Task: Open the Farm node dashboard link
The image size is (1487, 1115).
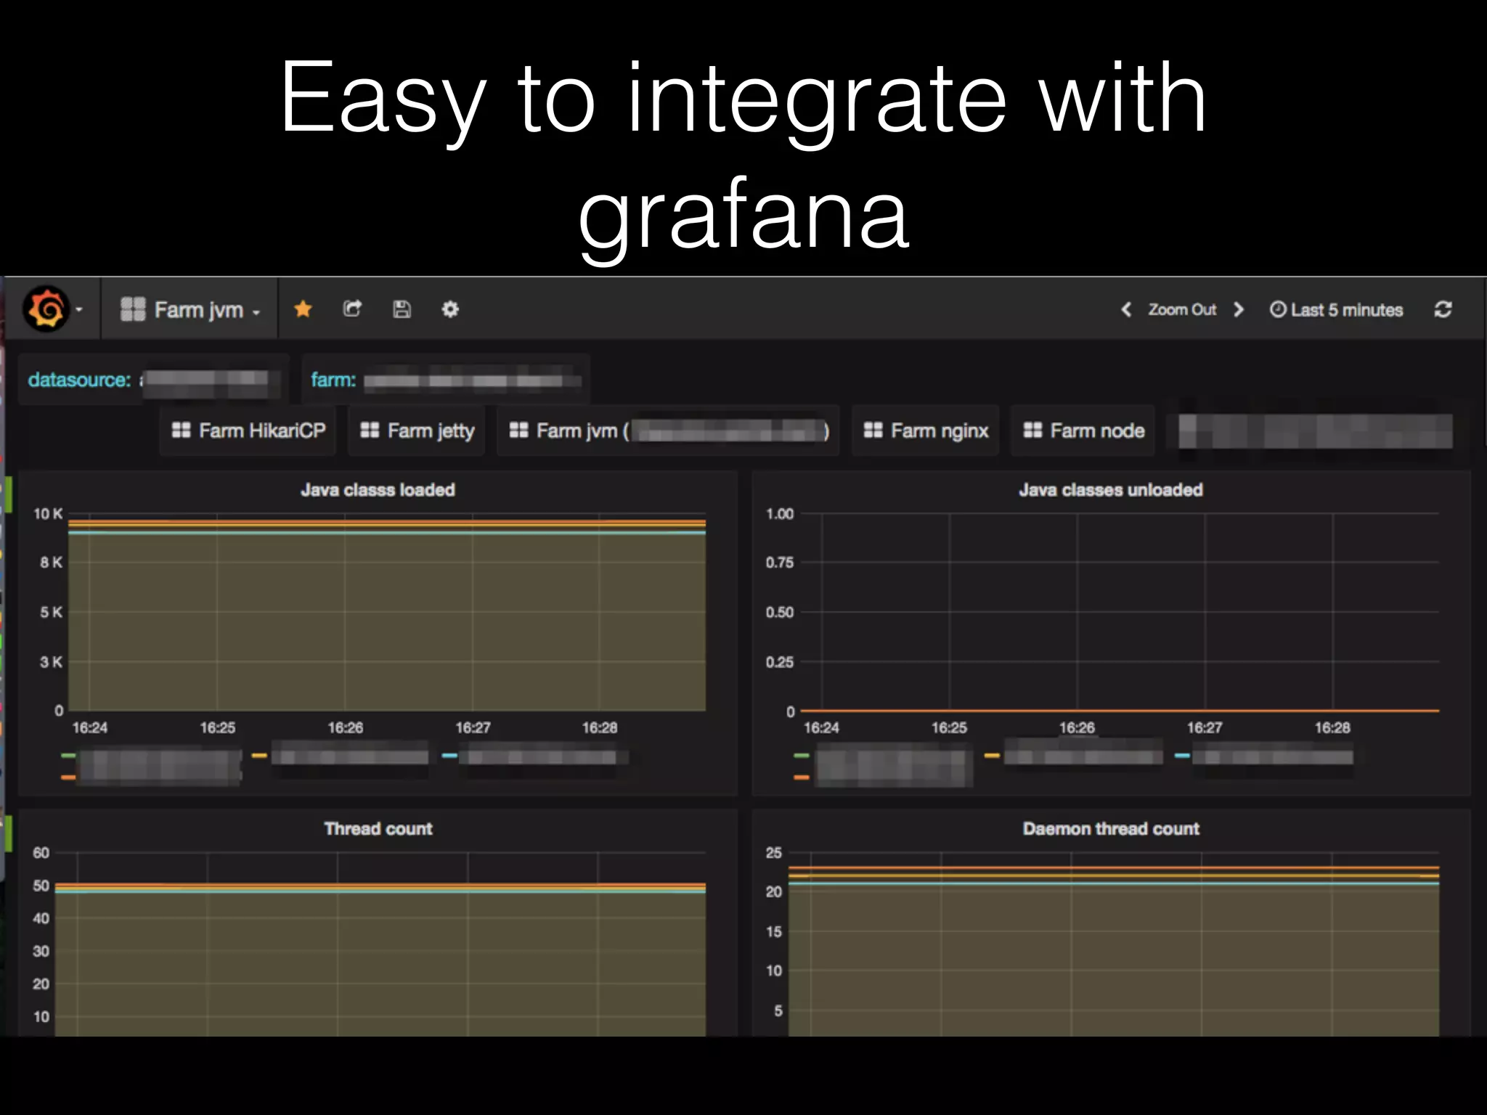Action: pyautogui.click(x=1084, y=431)
